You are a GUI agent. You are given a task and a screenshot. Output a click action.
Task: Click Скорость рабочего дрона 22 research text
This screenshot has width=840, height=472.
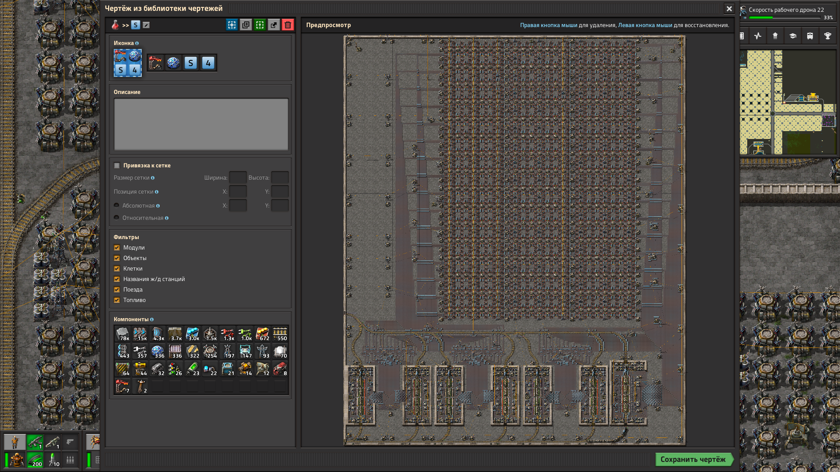pyautogui.click(x=786, y=10)
